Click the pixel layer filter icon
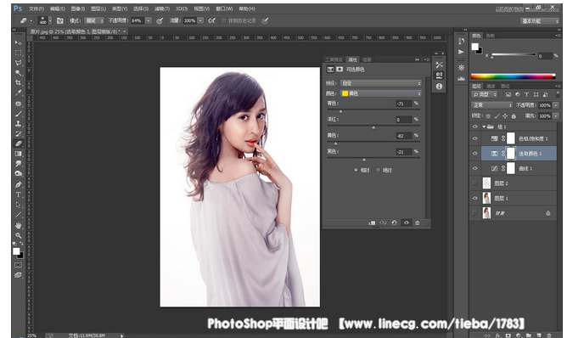 pyautogui.click(x=508, y=94)
